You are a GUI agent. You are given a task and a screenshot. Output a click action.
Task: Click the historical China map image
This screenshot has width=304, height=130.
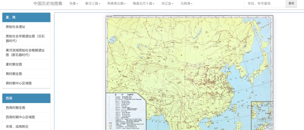point(189,73)
